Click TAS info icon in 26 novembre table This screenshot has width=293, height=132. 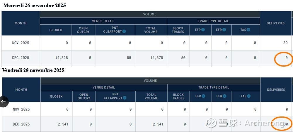click(248, 30)
